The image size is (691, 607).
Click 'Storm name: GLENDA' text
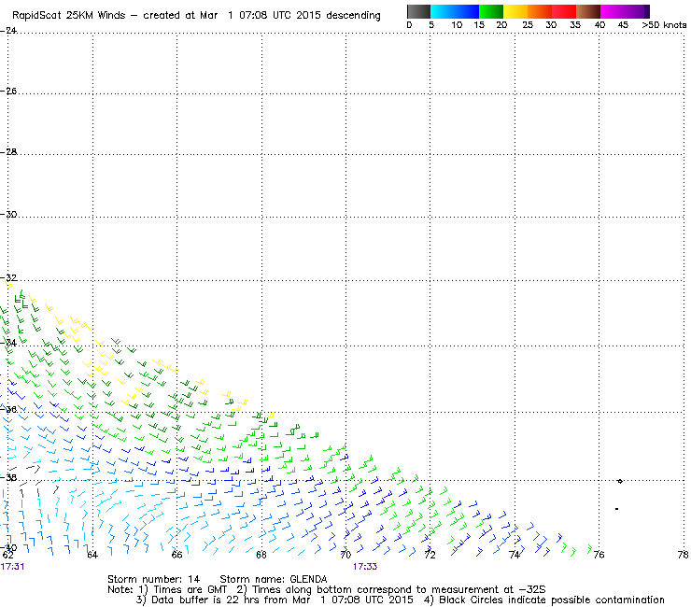click(x=274, y=579)
